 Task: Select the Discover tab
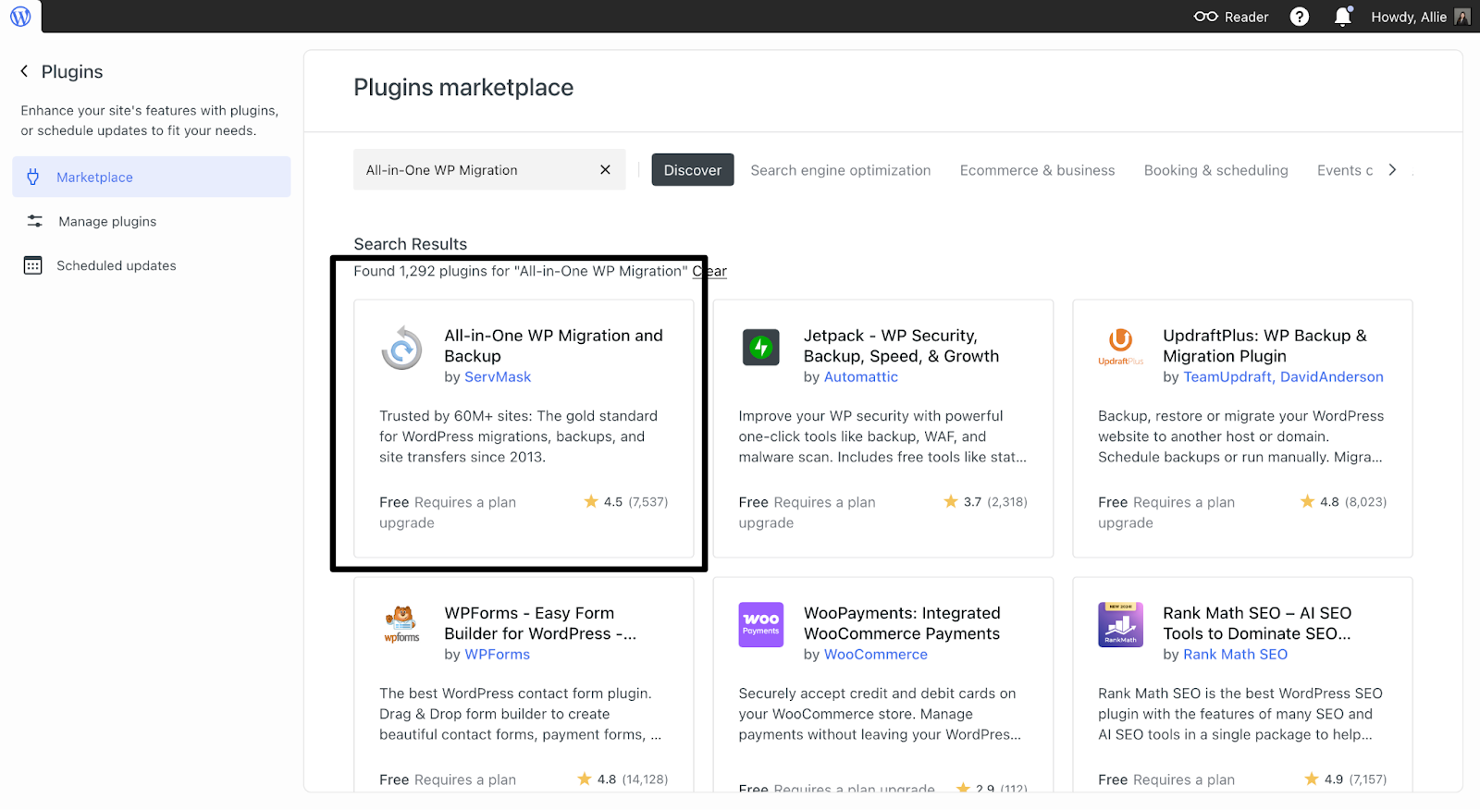pos(693,170)
